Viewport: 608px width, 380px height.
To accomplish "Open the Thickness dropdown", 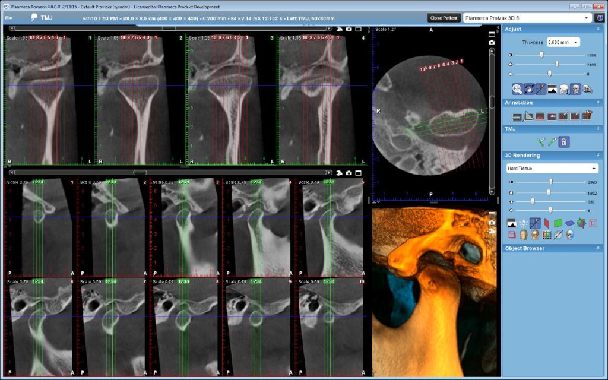I will [563, 43].
